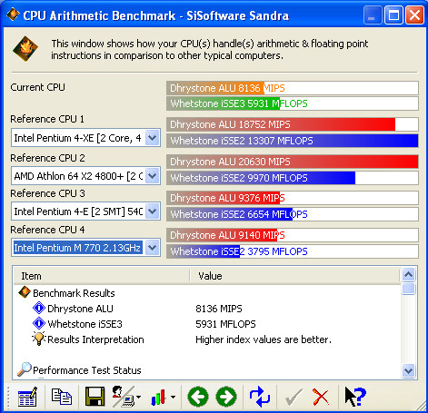This screenshot has width=428, height=413.
Task: Expand the Reference CPU 2 dropdown arrow
Action: [x=153, y=176]
